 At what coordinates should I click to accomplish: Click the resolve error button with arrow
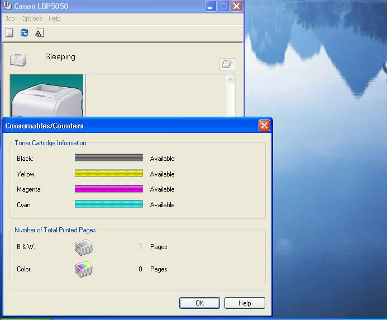click(x=227, y=64)
